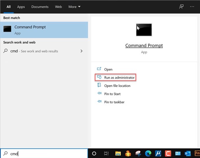200x158 pixels.
Task: Open Task View on taskbar
Action: tap(106, 153)
